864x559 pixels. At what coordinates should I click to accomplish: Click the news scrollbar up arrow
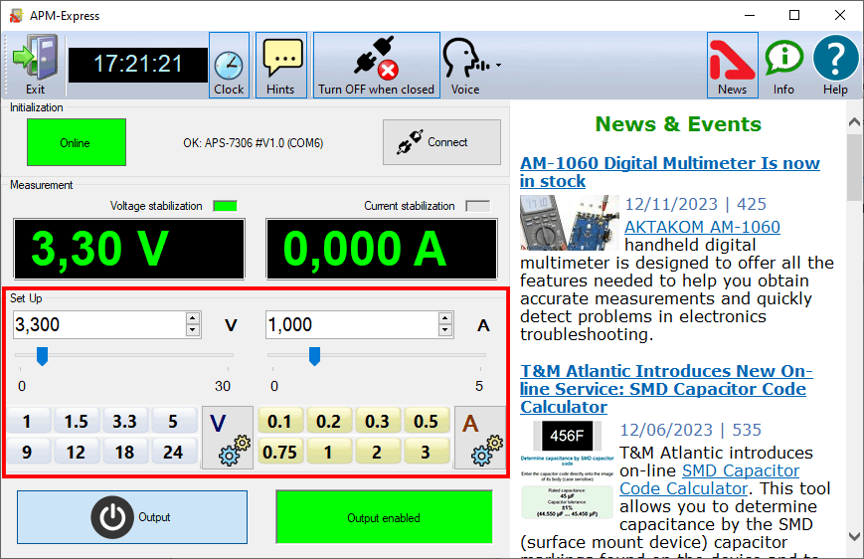pyautogui.click(x=854, y=122)
